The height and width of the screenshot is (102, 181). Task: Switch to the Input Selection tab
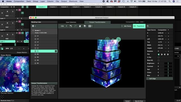point(71,22)
